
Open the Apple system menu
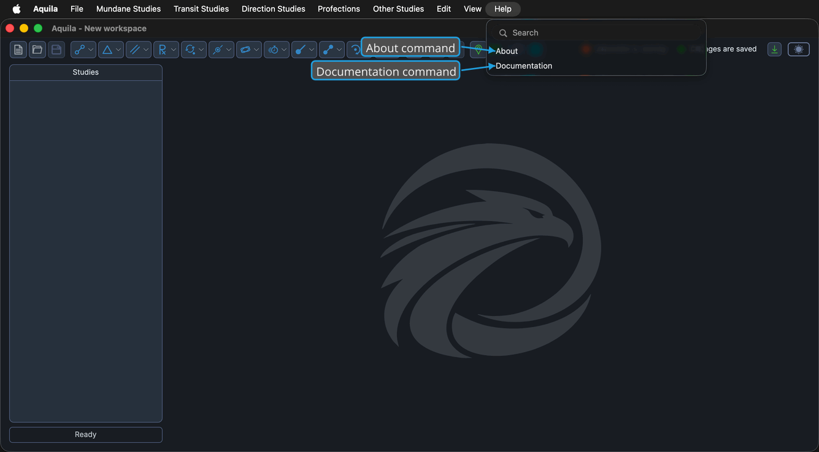pos(17,9)
